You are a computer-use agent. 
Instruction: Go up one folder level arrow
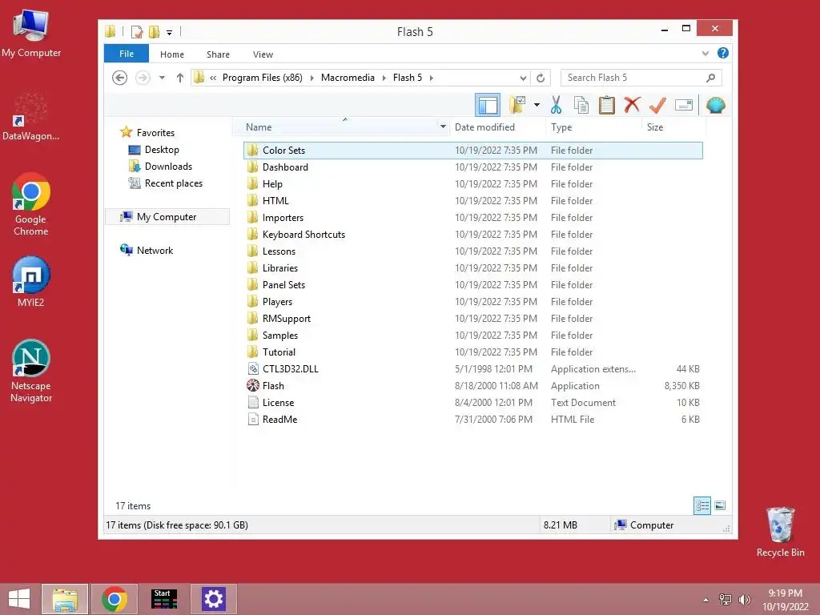180,78
